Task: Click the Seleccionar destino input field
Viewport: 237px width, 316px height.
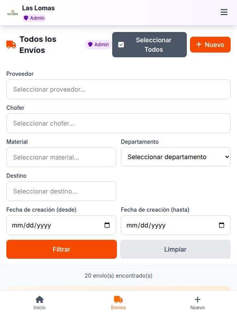Action: click(61, 191)
